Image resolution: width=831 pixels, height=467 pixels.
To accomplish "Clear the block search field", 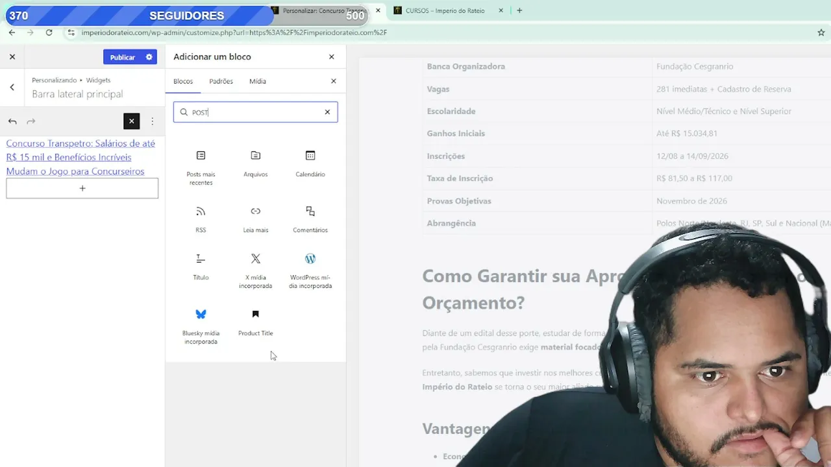I will pyautogui.click(x=327, y=112).
